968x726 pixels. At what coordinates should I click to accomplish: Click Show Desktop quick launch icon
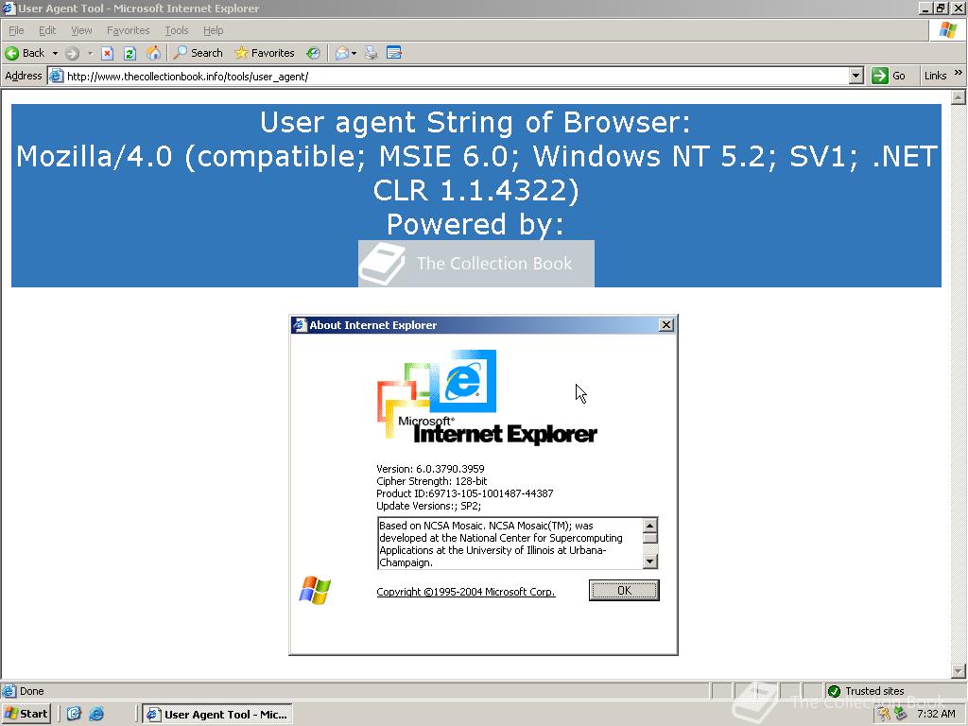click(x=74, y=714)
